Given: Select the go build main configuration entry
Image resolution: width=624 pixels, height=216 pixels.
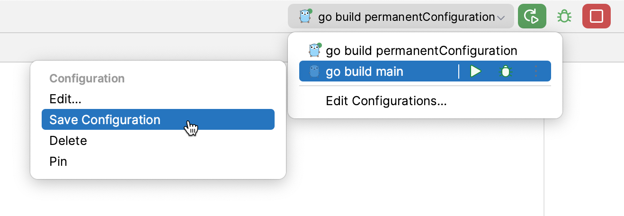Looking at the screenshot, I should 365,72.
